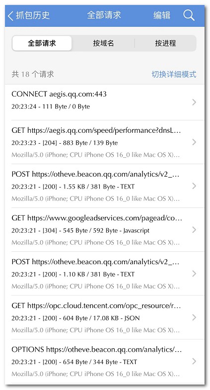This screenshot has height=390, width=210.
Task: Open GET opc.cloud.tencent.com JSON request row
Action: point(104,317)
